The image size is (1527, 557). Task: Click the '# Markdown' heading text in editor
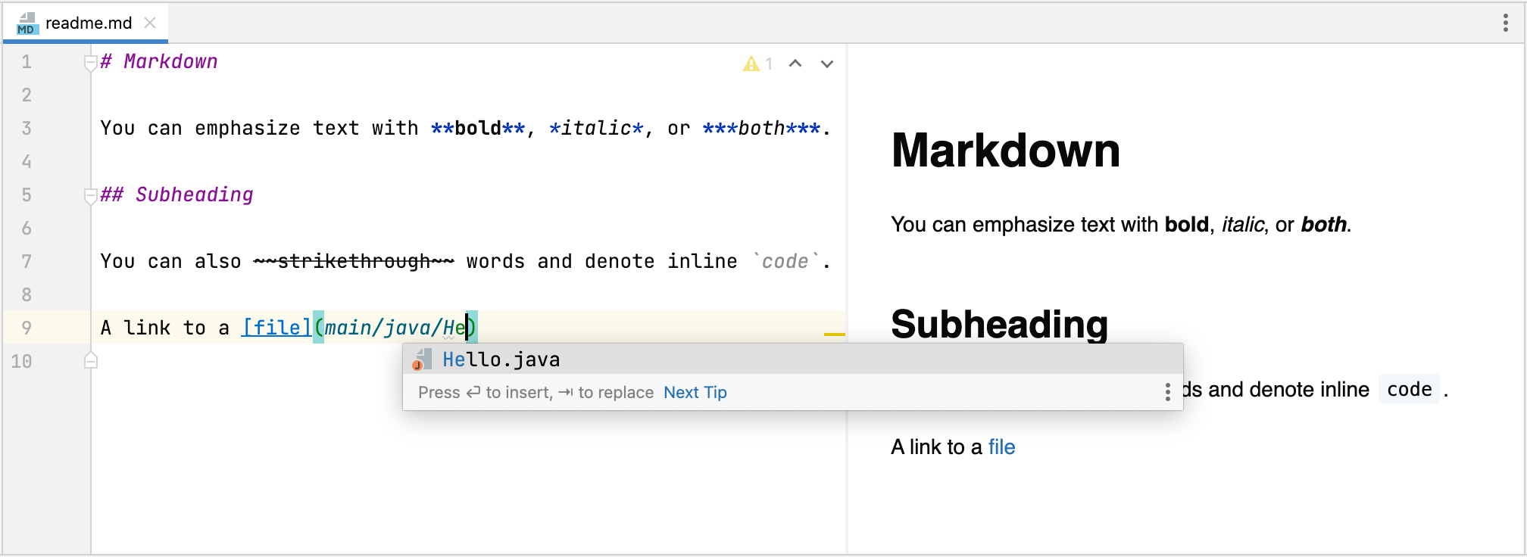159,61
